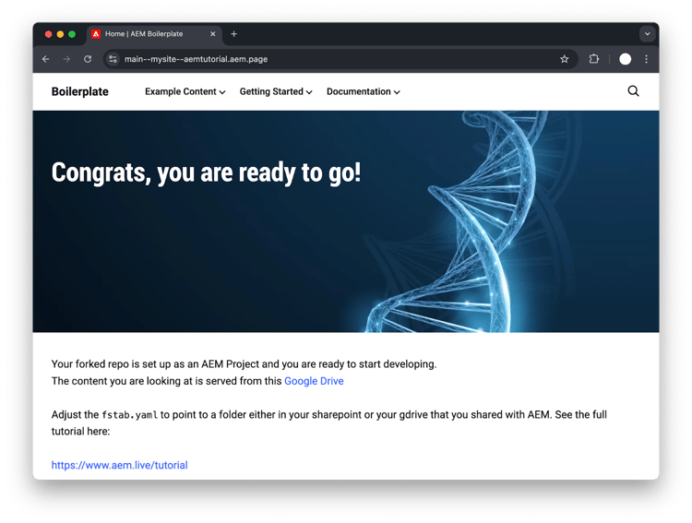The image size is (692, 523).
Task: Click the Boilerplate site title
Action: (80, 91)
